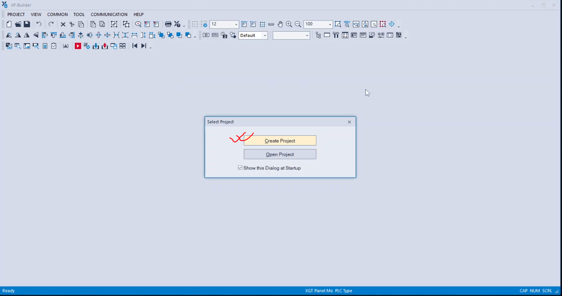562x296 pixels.
Task: Click the CAP indicator in status bar
Action: click(524, 290)
